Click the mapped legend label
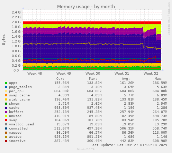The image size is (172, 153). pos(15,133)
